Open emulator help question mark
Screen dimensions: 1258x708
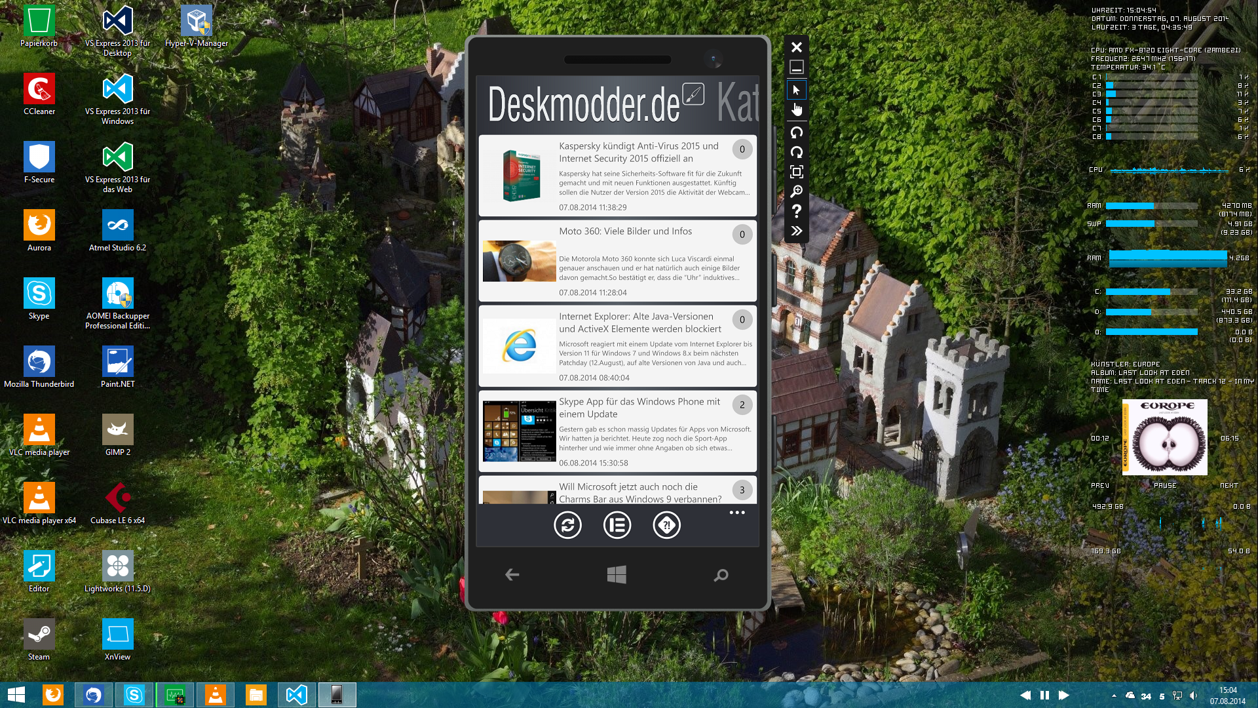point(796,211)
